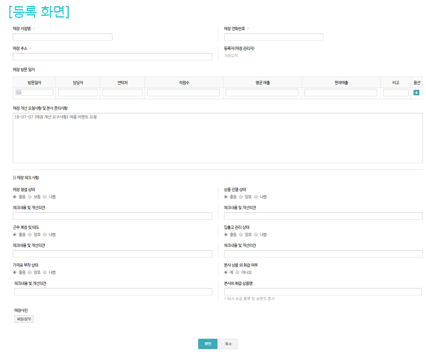Mark 입출고 관리 상태 as 양호
The width and height of the screenshot is (426, 352).
click(x=241, y=235)
